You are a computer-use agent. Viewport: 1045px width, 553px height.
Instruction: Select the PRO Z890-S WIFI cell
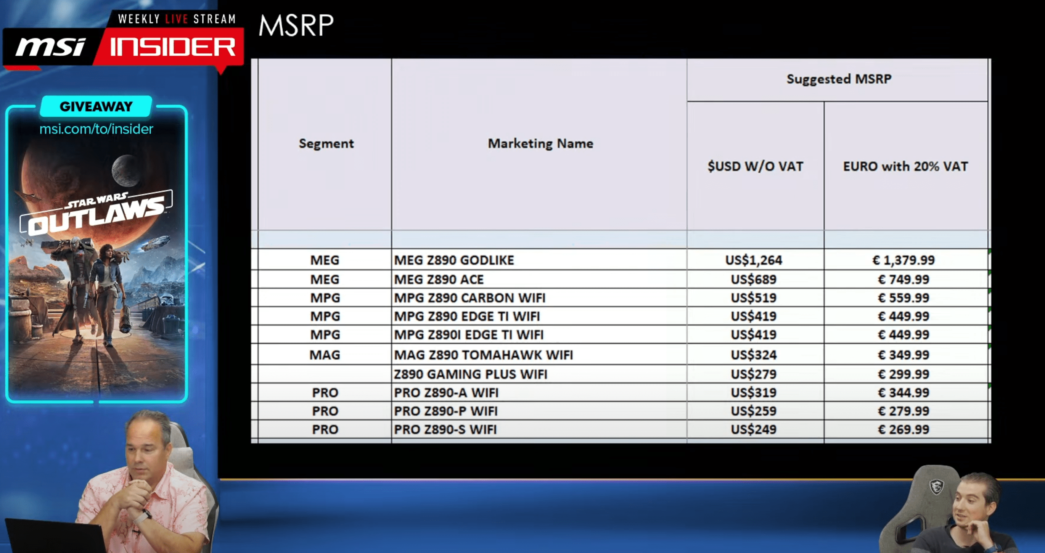[x=539, y=429]
